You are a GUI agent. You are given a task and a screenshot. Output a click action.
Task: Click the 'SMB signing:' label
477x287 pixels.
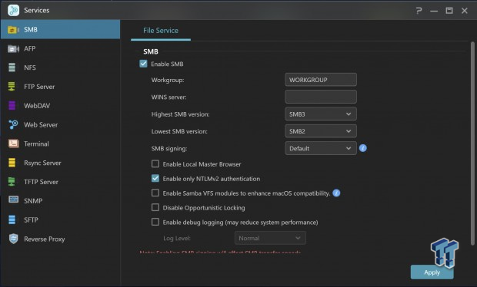[169, 148]
